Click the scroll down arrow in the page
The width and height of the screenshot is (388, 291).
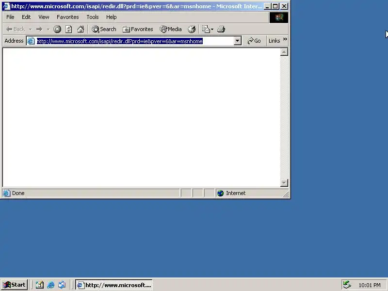284,183
